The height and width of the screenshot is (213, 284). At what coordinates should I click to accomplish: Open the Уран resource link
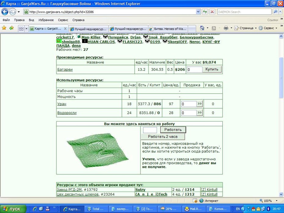click(x=62, y=104)
